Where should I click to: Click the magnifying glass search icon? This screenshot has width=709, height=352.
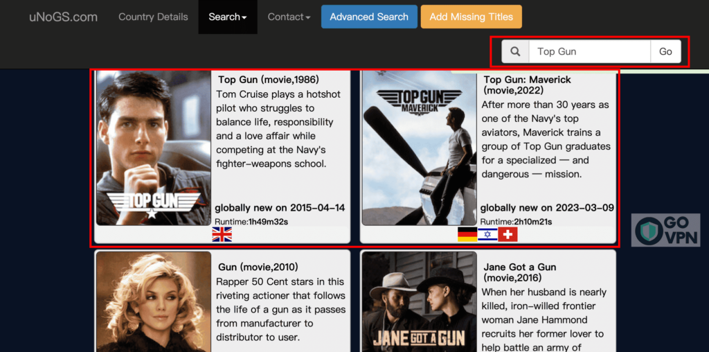coord(515,51)
